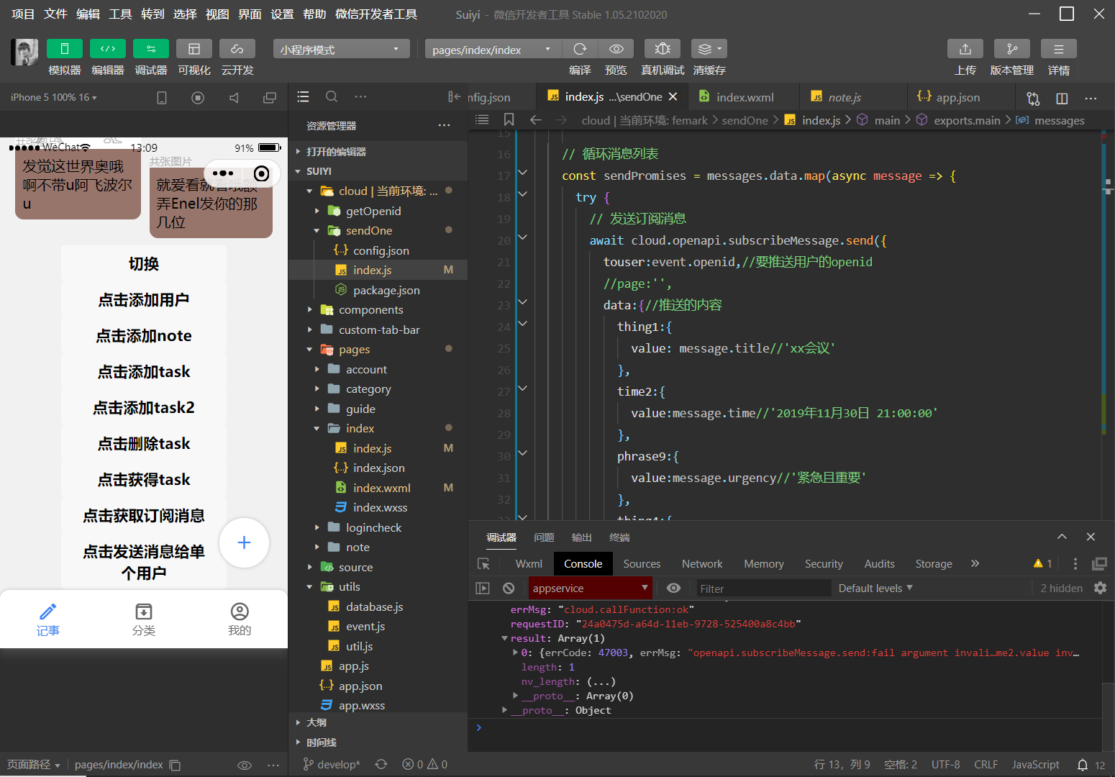
Task: Click the preview (预览) eye icon
Action: [616, 49]
